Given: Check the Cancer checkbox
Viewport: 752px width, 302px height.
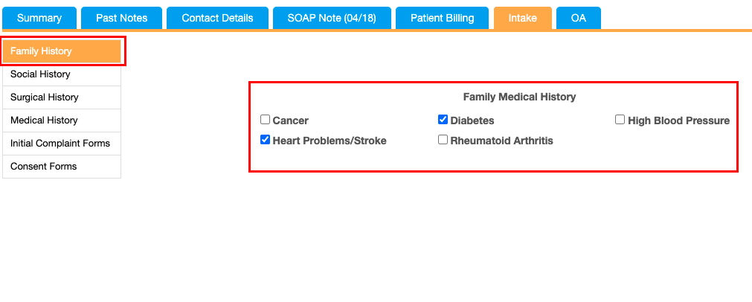Looking at the screenshot, I should tap(266, 120).
